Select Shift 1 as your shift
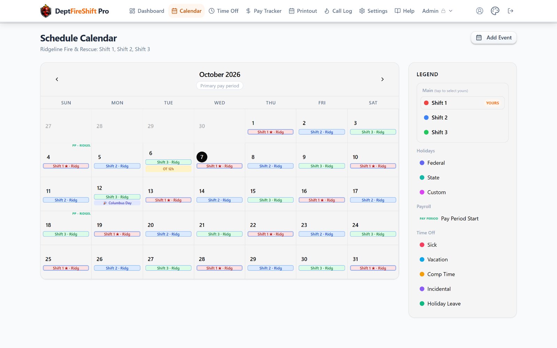The width and height of the screenshot is (557, 348). (462, 103)
